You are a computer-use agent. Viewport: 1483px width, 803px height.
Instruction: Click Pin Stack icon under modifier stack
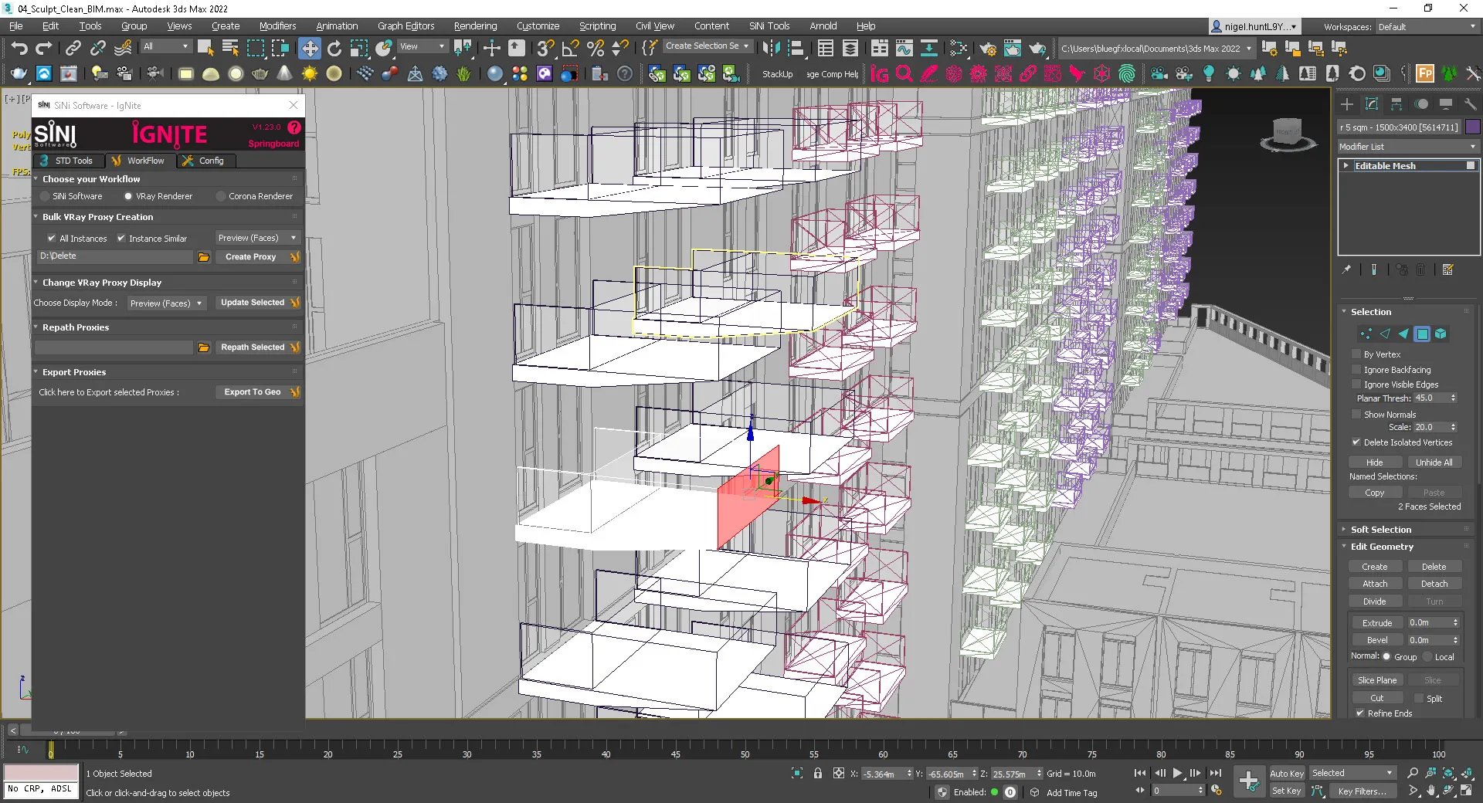[1347, 269]
